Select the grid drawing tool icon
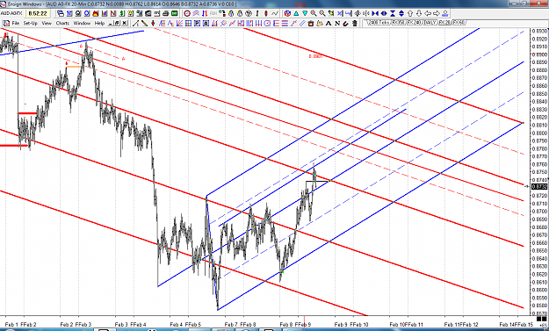The width and height of the screenshot is (549, 331). point(188,23)
